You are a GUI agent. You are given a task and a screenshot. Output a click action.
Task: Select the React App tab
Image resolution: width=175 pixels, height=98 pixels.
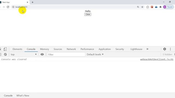tap(14, 2)
